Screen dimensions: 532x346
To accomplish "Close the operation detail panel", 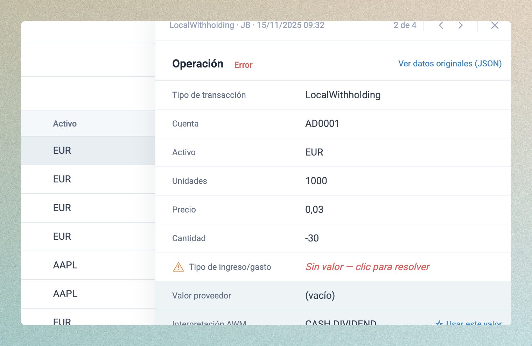I will 495,26.
